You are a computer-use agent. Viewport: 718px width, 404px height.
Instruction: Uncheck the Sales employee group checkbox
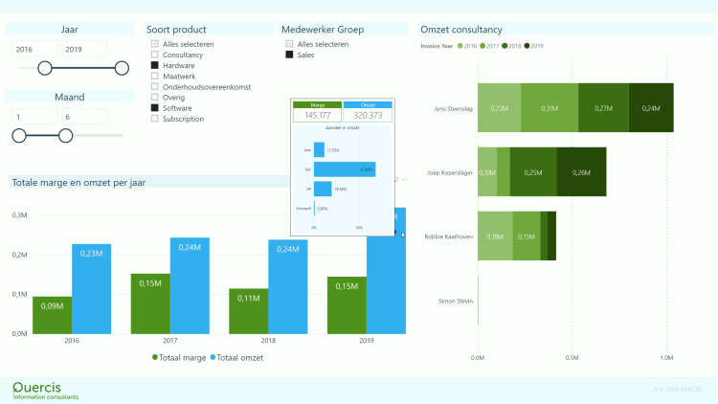pyautogui.click(x=290, y=56)
